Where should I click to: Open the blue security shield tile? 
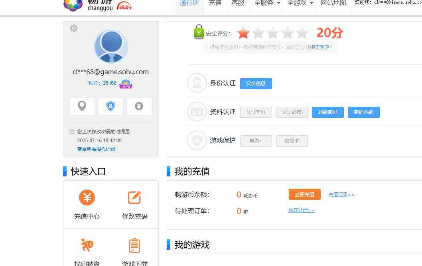110,106
